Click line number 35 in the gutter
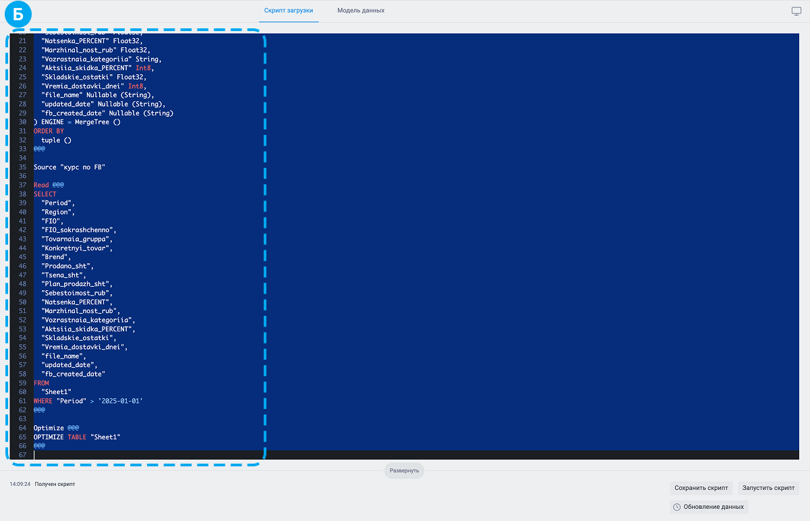The height and width of the screenshot is (521, 810). point(22,167)
